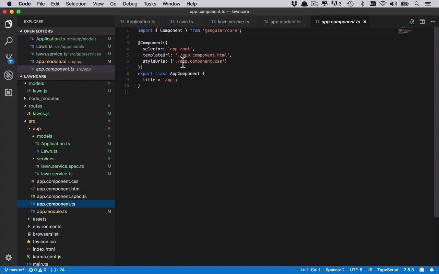Click the notifications bell in status bar
The width and height of the screenshot is (439, 274).
coord(432,270)
